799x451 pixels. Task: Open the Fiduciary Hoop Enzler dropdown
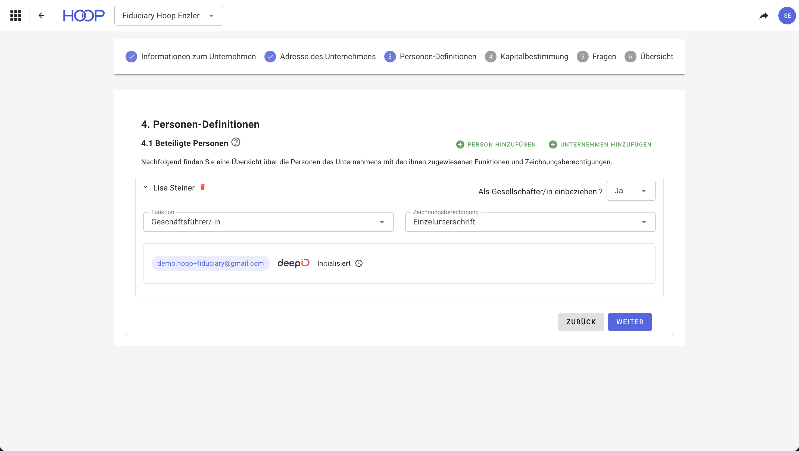coord(168,15)
